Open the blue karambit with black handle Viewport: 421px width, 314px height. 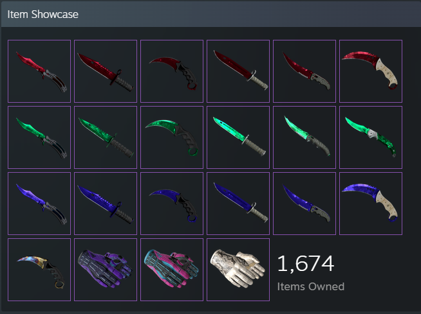pos(172,204)
